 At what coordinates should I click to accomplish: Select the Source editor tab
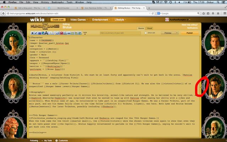pyautogui.click(x=141, y=28)
